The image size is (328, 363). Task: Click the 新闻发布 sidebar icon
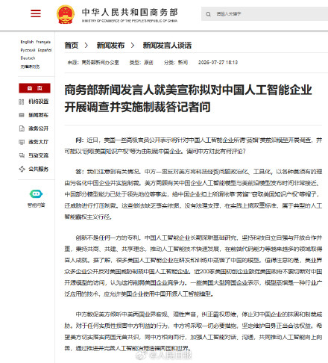coord(22,115)
